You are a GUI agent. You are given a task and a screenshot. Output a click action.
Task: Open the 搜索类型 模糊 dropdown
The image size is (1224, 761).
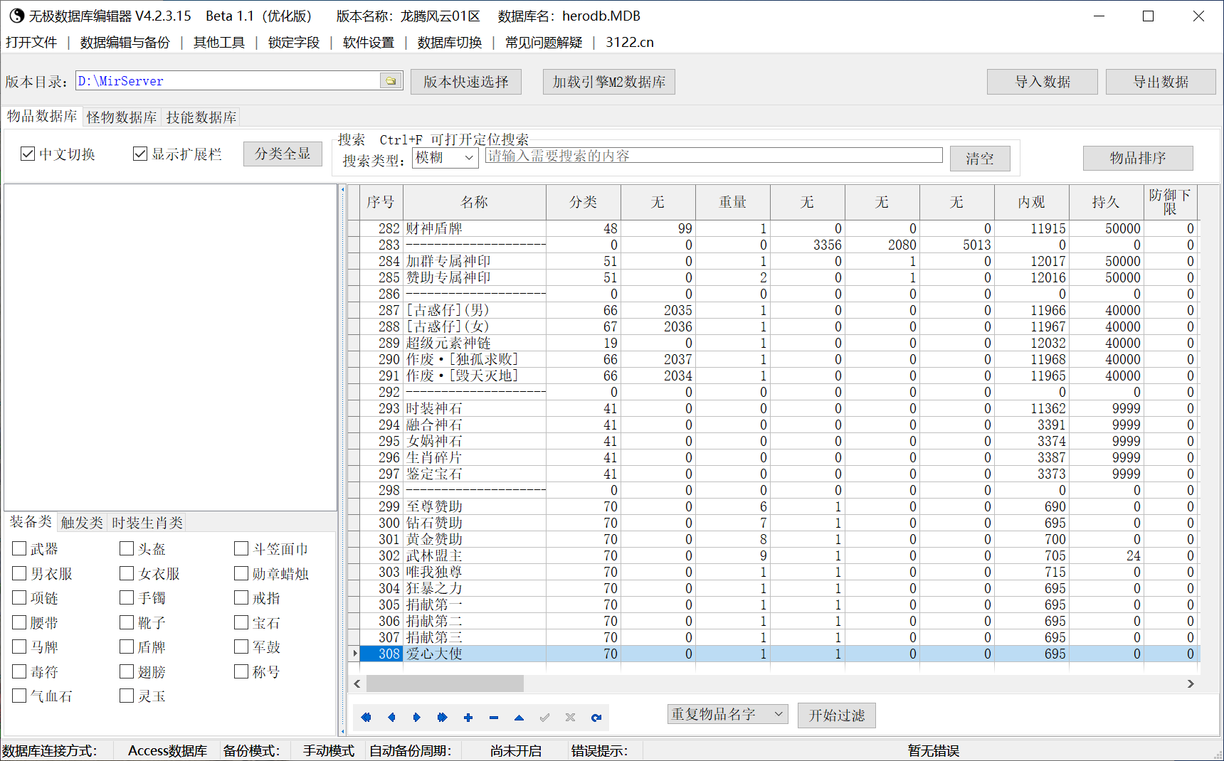(x=445, y=158)
